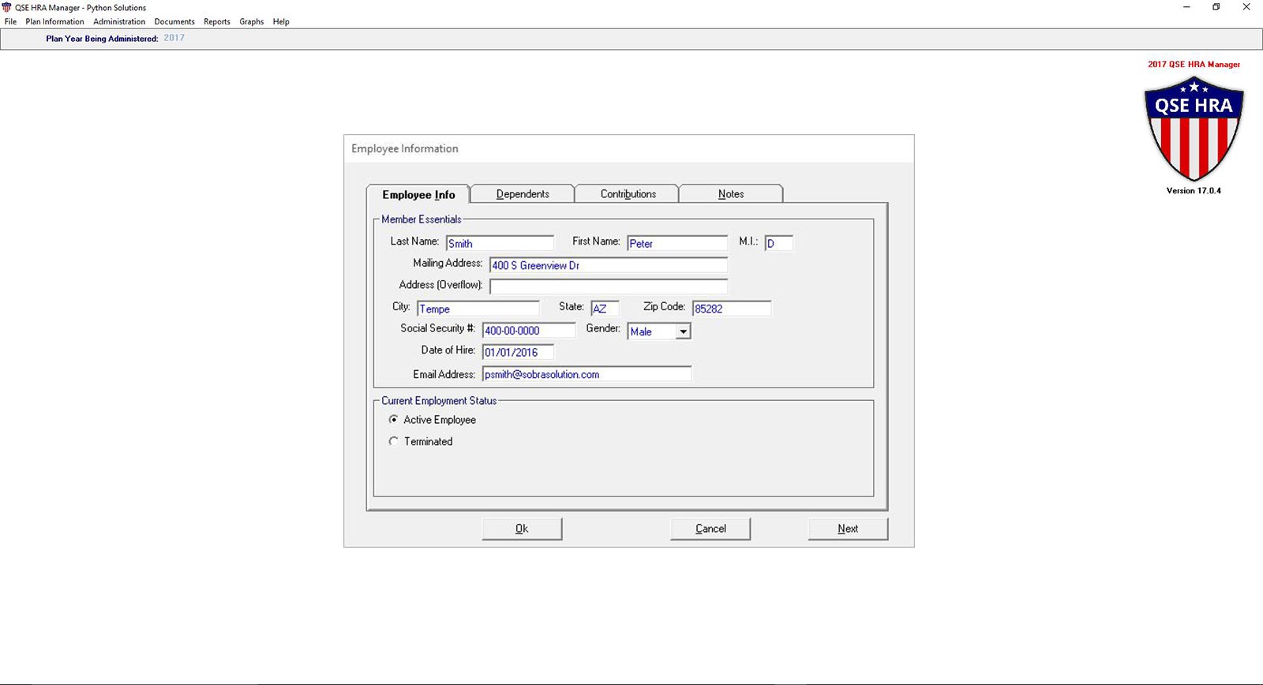Viewport: 1263px width, 685px height.
Task: Expand the Gender dropdown arrow
Action: (683, 331)
